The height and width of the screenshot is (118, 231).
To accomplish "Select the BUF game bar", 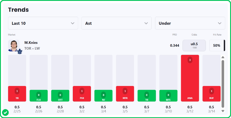I will [211, 93].
